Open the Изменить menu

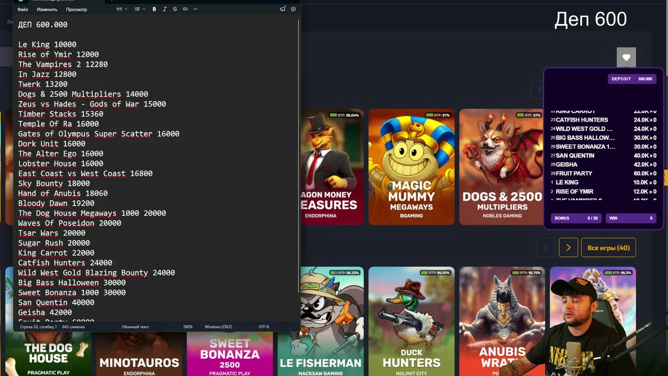(x=47, y=9)
